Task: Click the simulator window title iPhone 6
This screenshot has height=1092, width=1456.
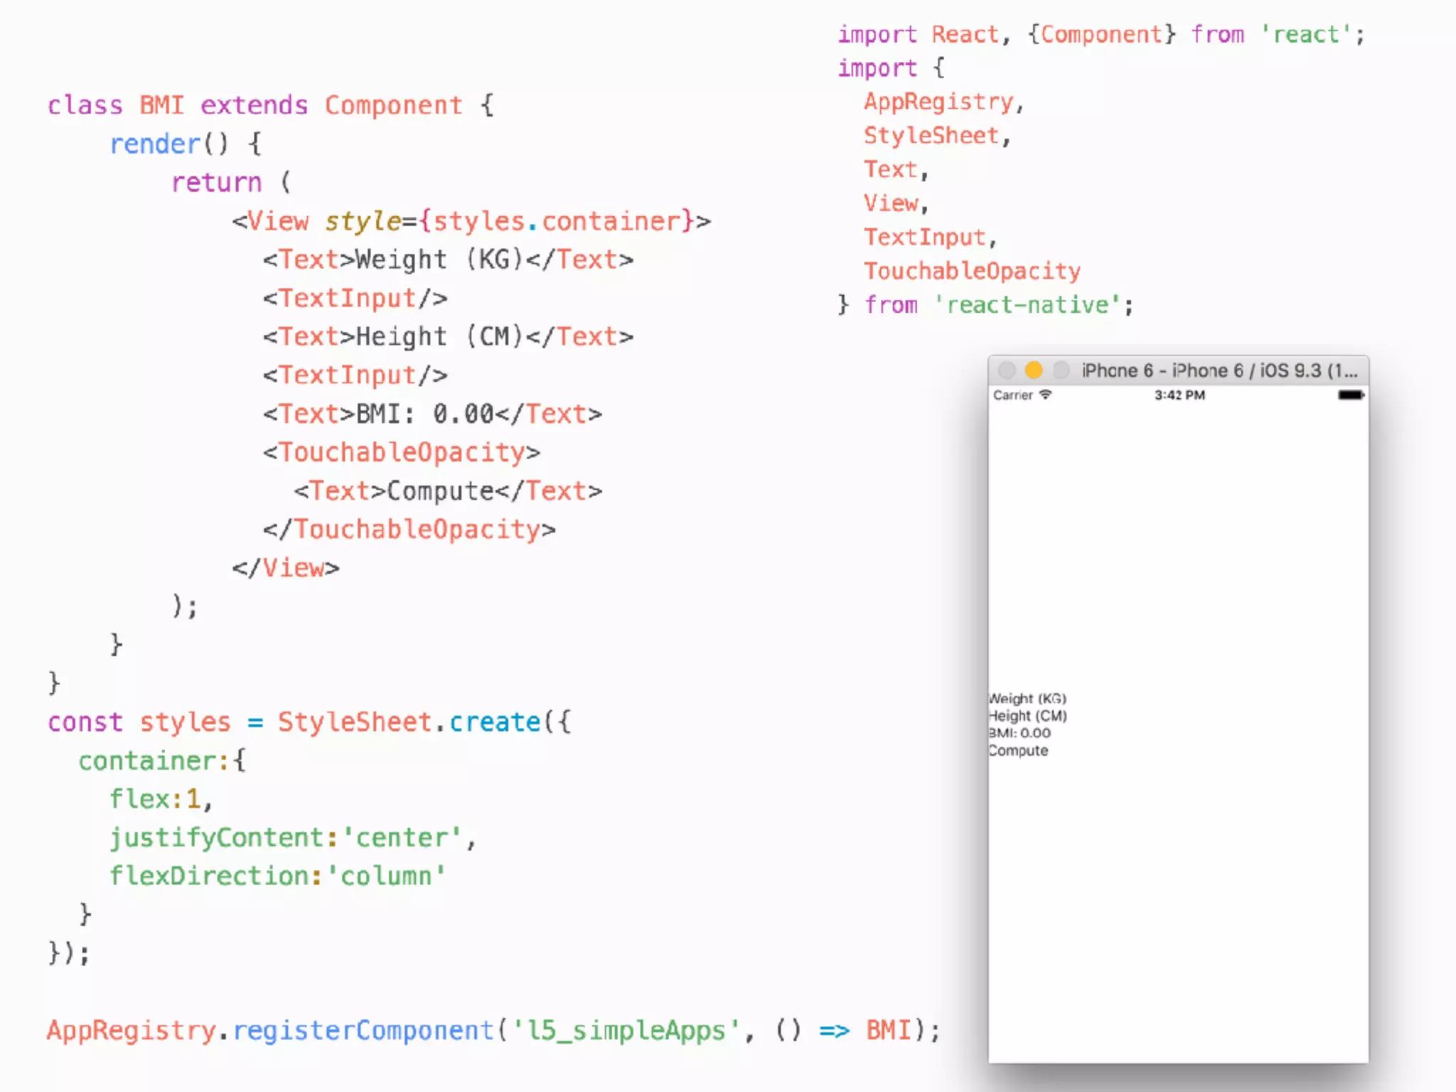Action: click(1219, 370)
